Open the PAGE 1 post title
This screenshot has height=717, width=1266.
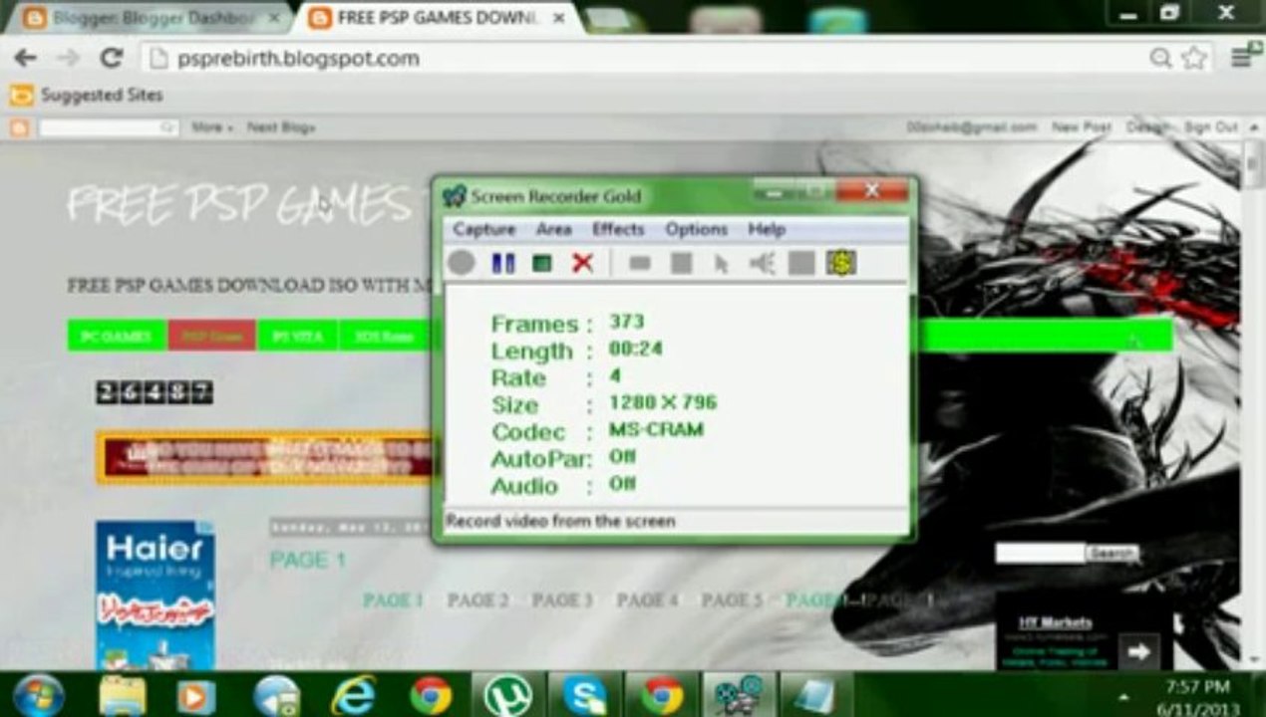pos(308,560)
